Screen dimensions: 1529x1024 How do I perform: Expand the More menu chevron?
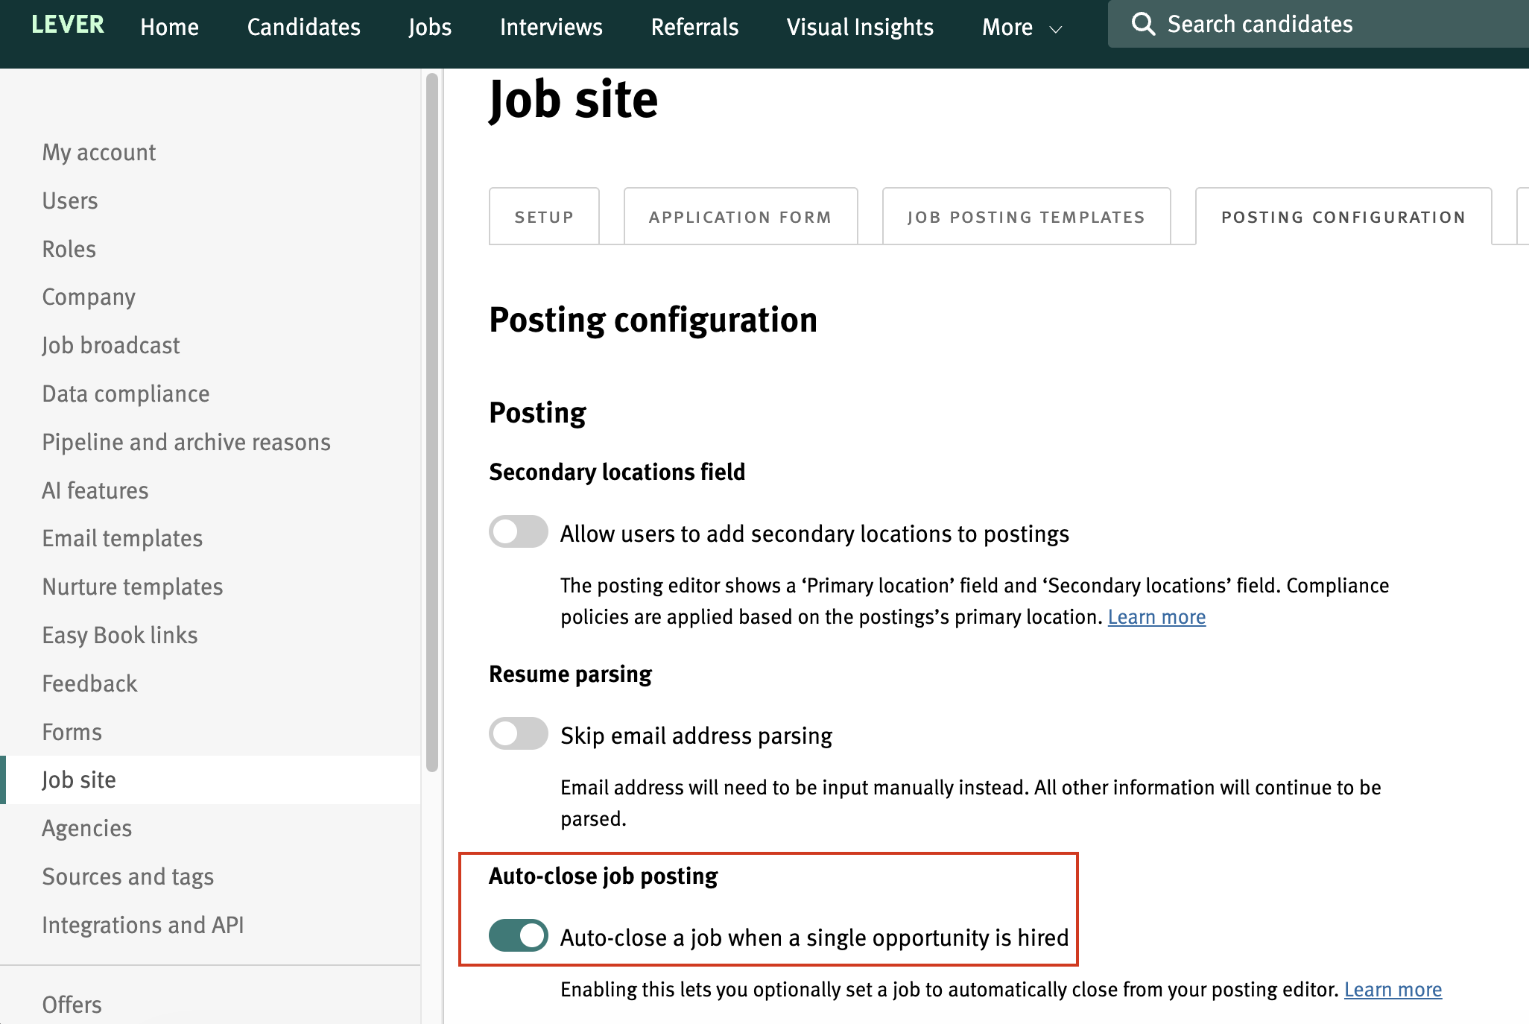1056,28
